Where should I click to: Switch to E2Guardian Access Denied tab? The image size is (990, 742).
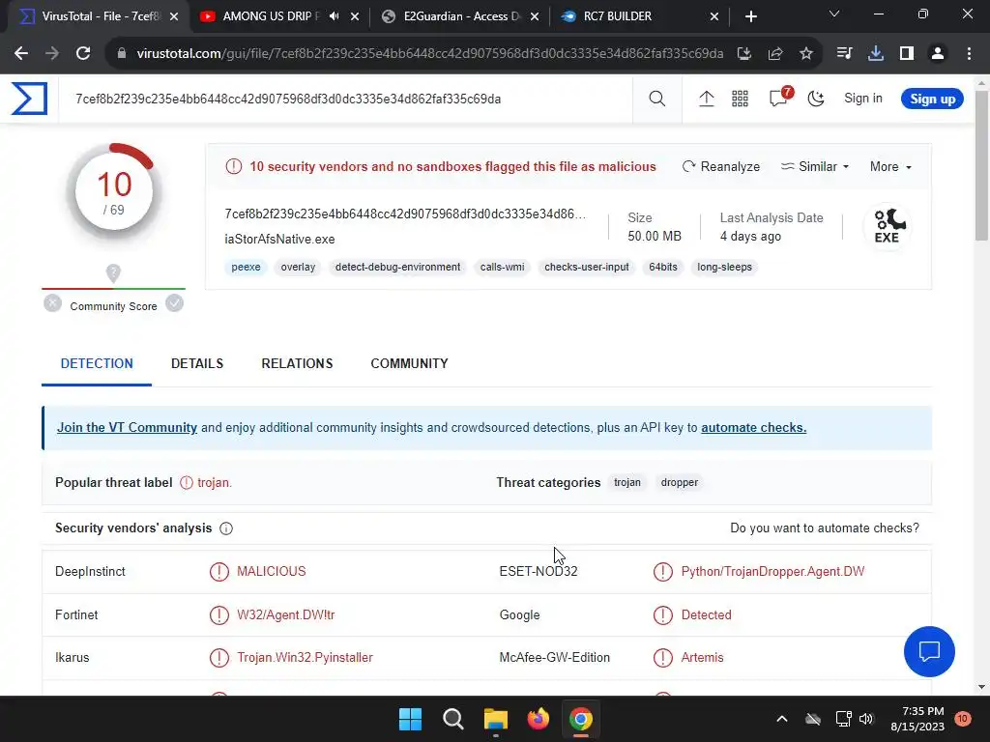[459, 16]
